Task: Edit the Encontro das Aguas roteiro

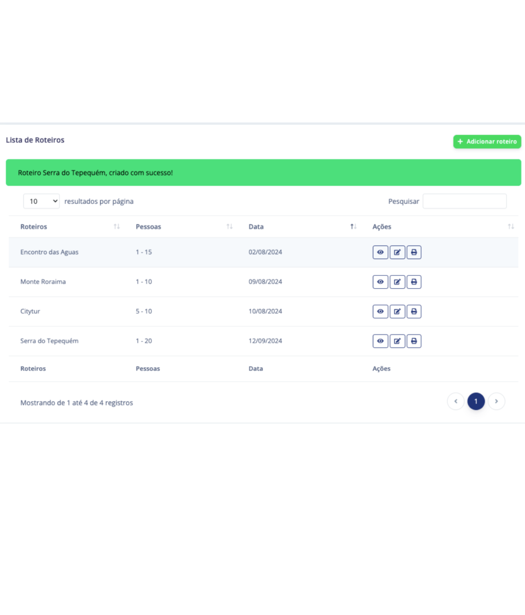Action: point(397,252)
